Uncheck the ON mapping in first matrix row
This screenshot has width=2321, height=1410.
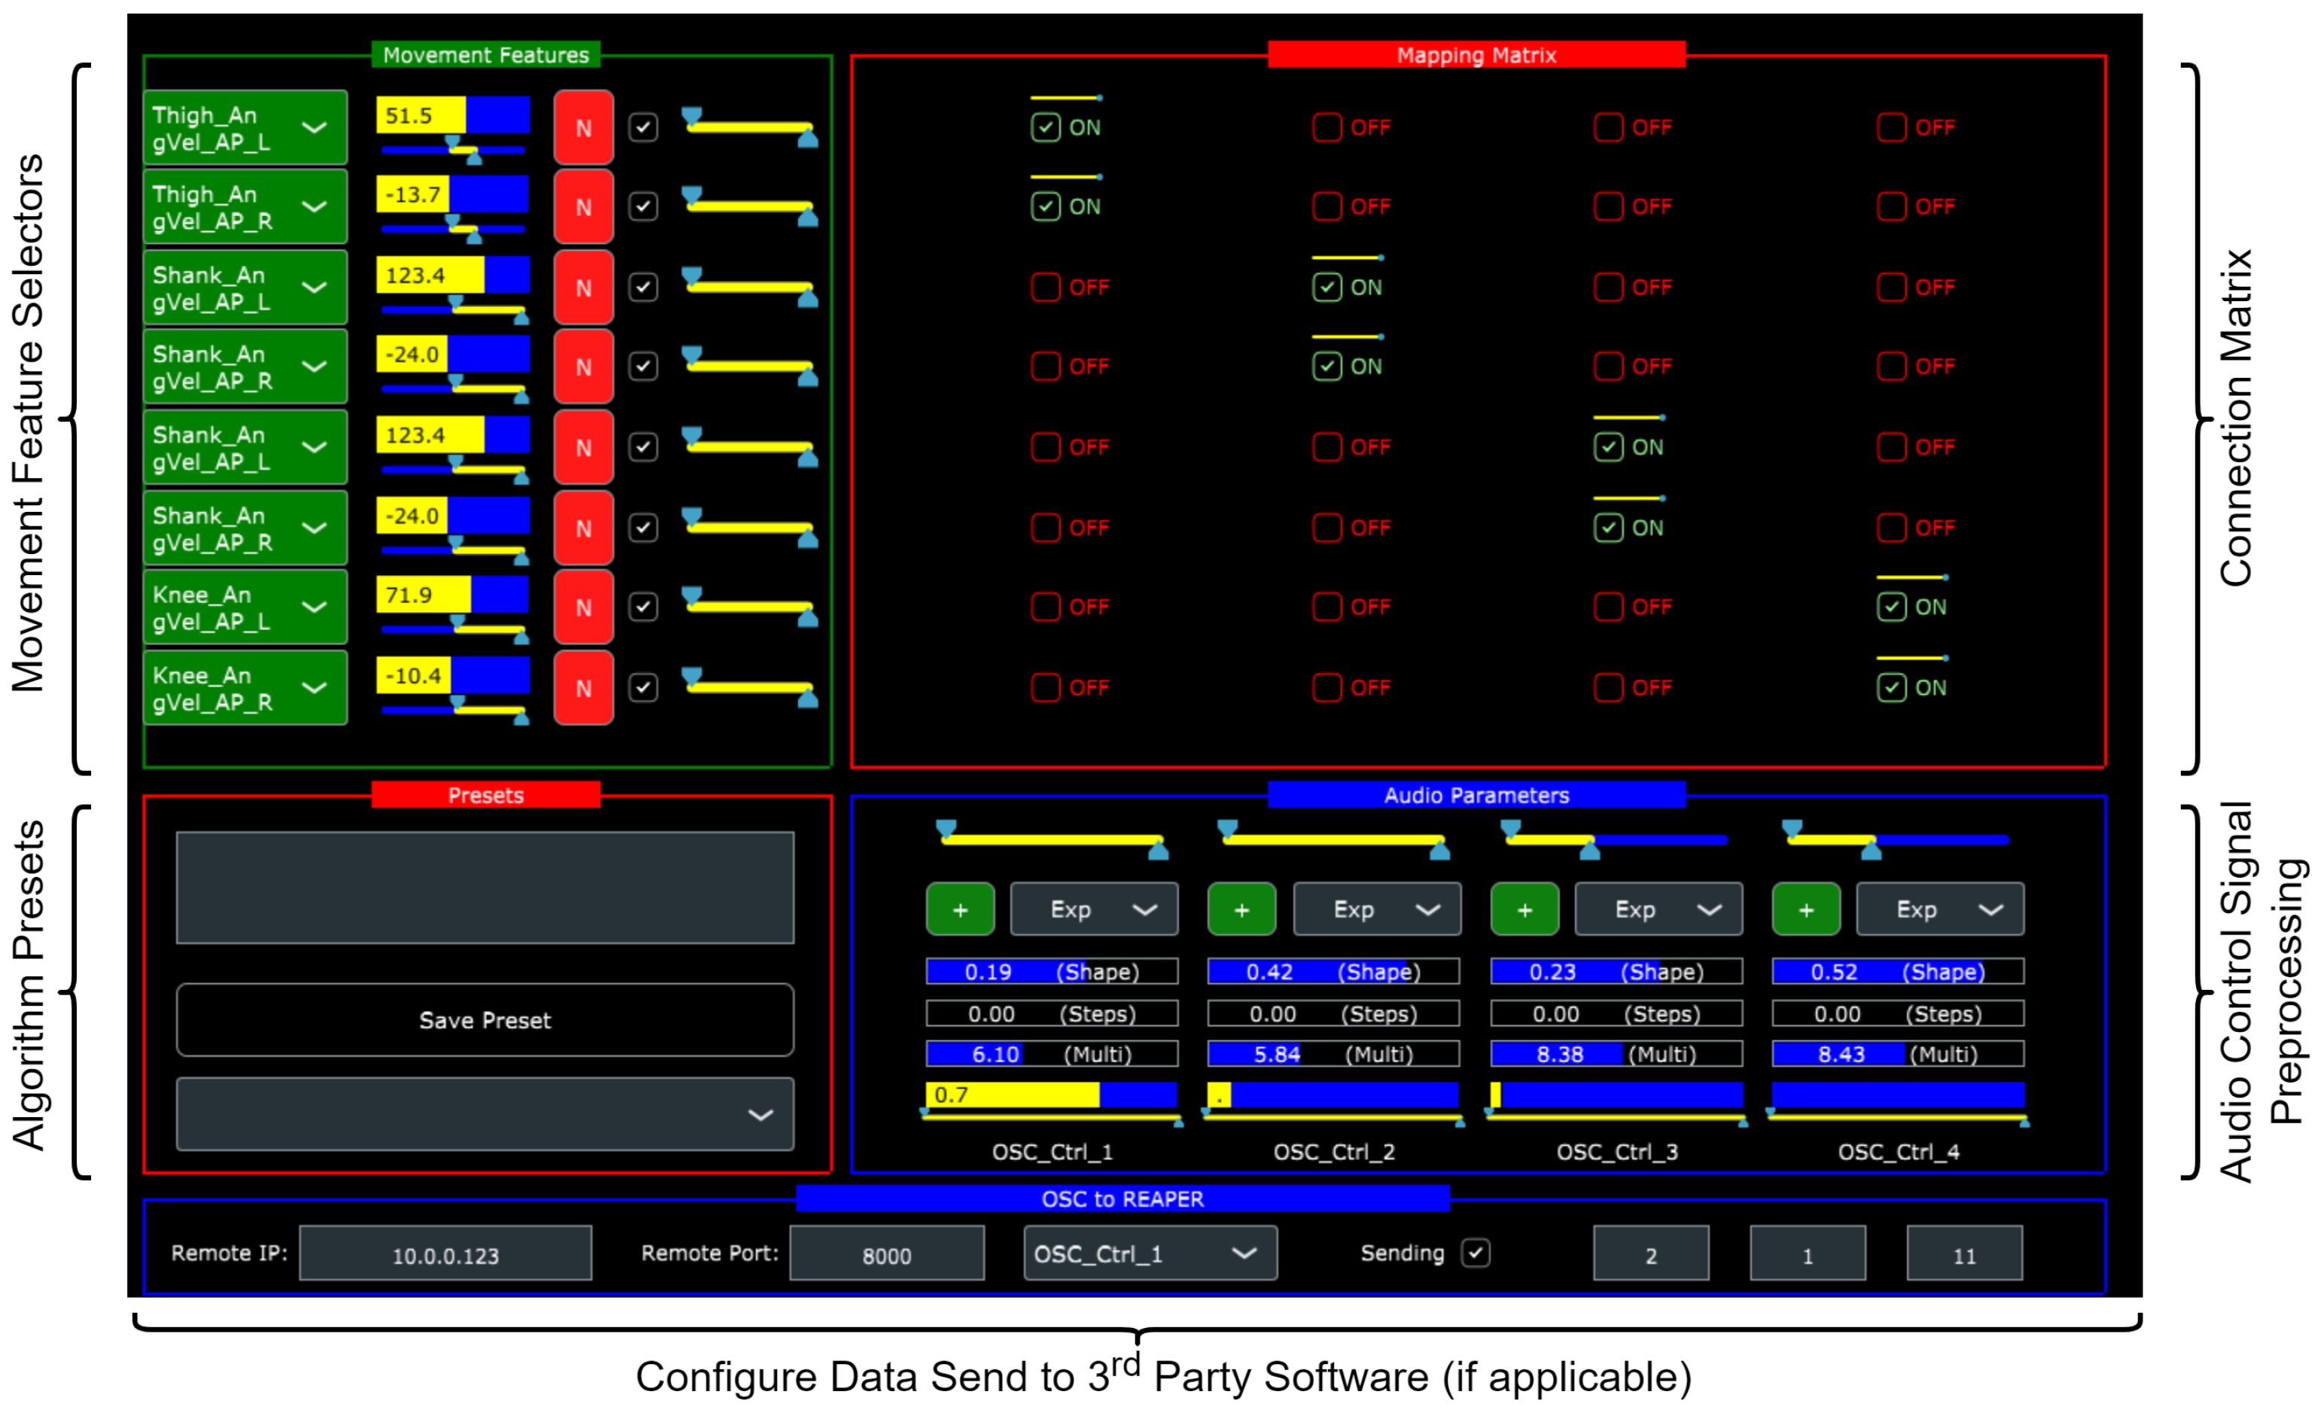1045,127
